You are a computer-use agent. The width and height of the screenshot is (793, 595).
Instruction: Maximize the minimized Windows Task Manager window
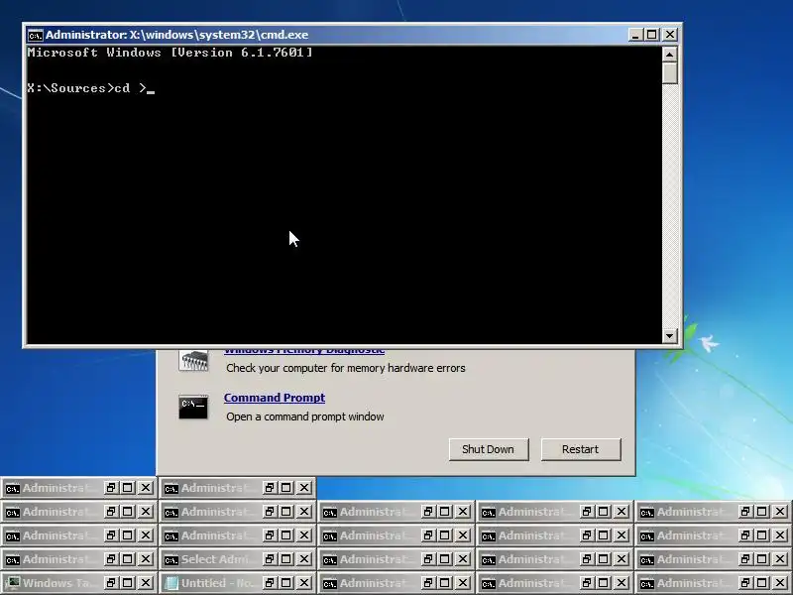(x=128, y=583)
